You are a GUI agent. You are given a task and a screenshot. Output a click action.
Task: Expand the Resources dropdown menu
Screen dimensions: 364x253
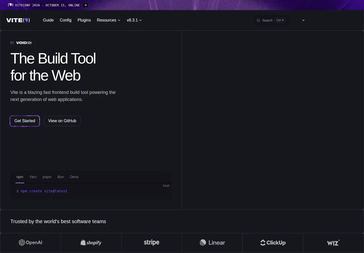[108, 20]
